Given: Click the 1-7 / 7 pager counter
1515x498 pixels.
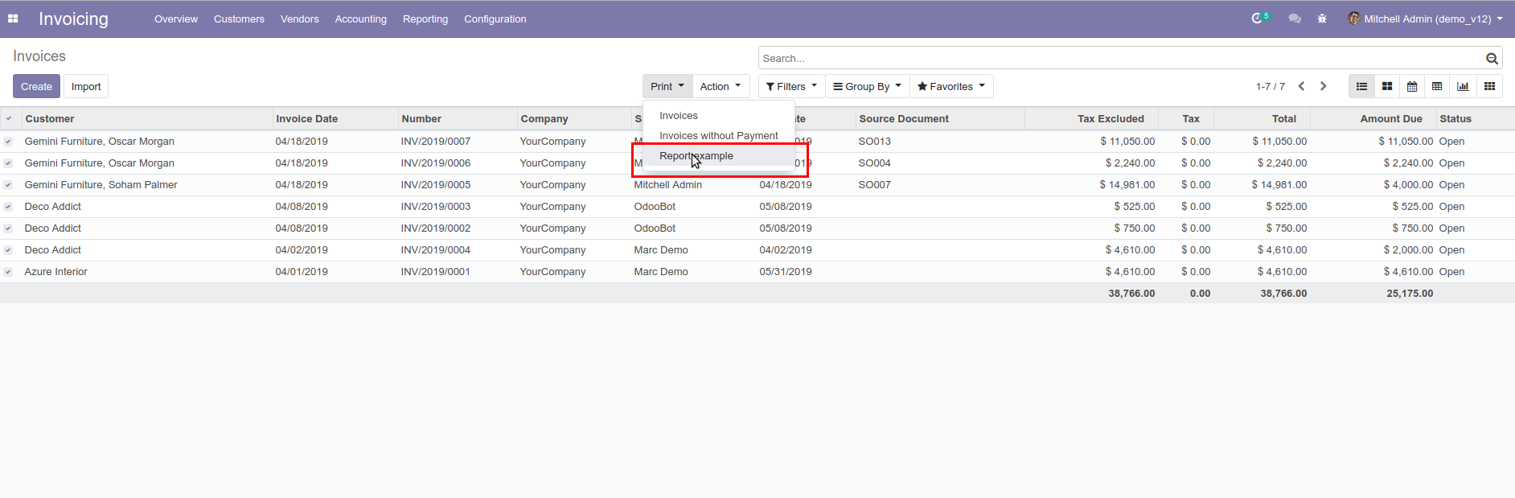Looking at the screenshot, I should coord(1271,86).
